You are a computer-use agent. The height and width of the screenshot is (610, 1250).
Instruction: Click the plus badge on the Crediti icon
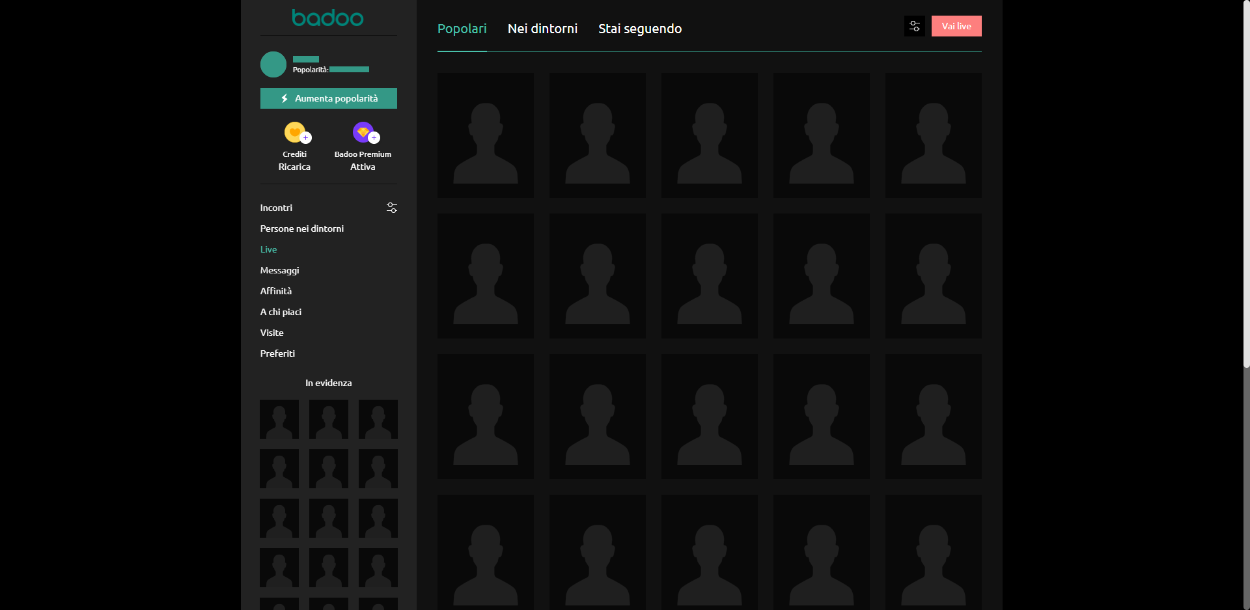pos(306,138)
